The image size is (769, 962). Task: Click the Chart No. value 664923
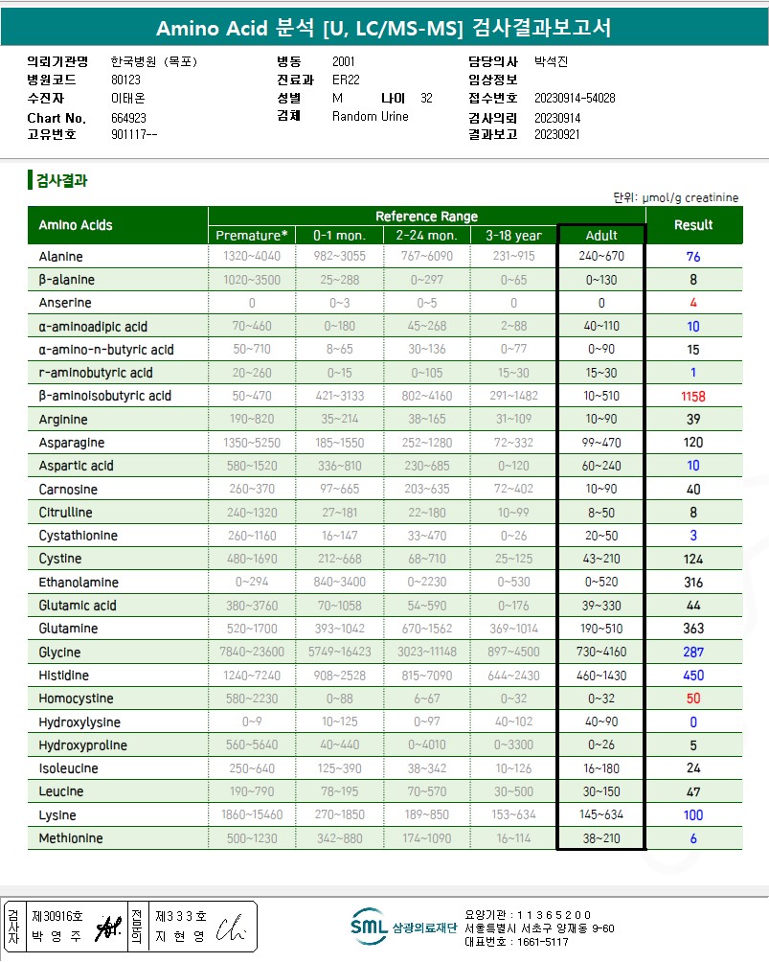(128, 118)
